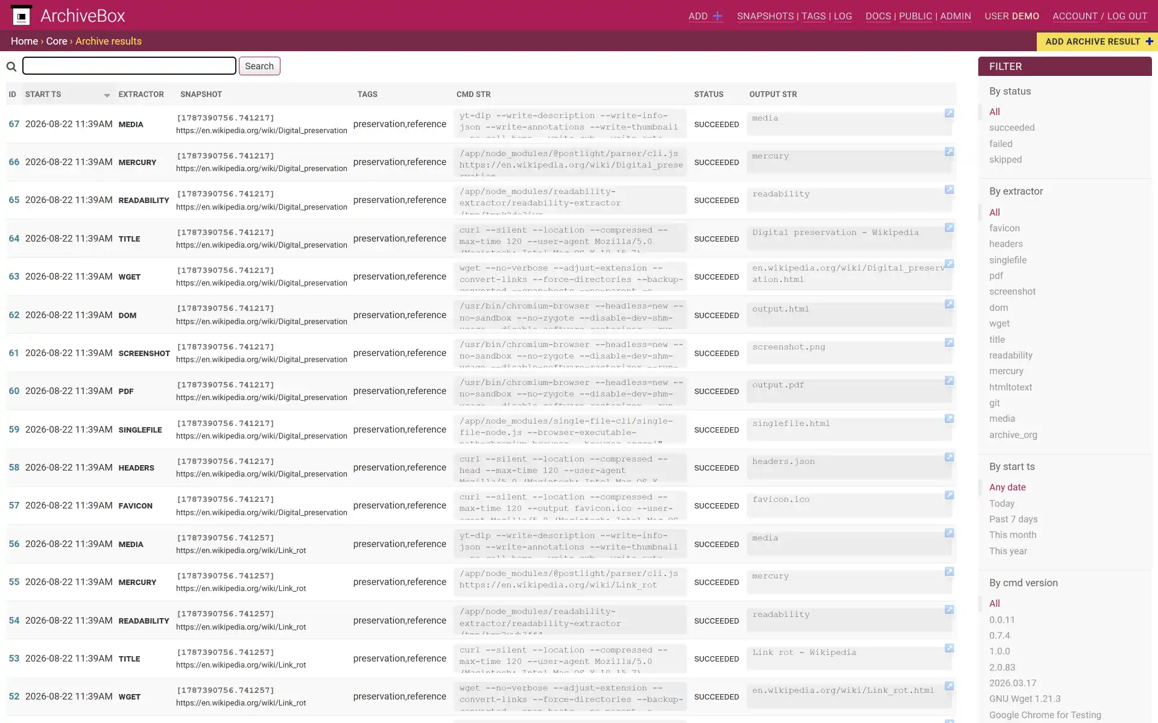This screenshot has width=1158, height=723.
Task: Open output icon for Link_rot.html wget row
Action: pos(949,686)
